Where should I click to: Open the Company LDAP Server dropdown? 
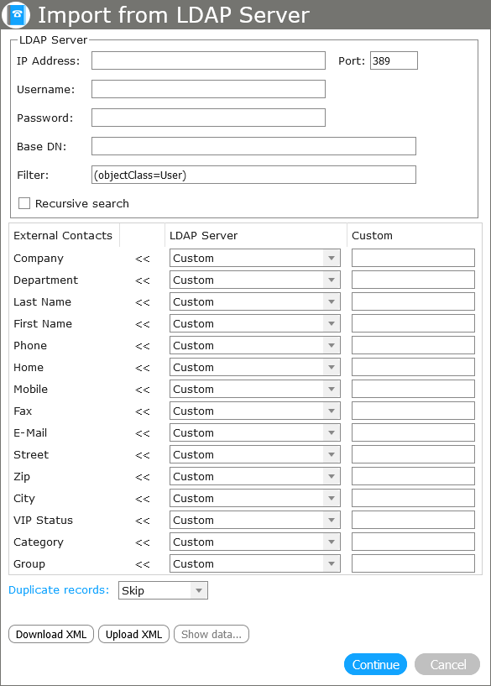pyautogui.click(x=255, y=258)
